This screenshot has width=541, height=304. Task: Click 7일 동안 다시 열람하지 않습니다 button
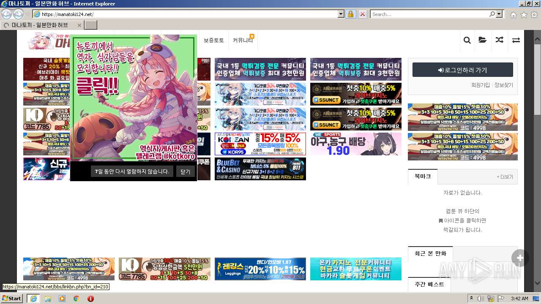[x=131, y=171]
